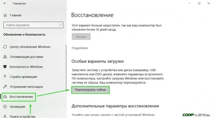Click the back arrow icon
This screenshot has height=118, width=212.
click(x=5, y=3)
